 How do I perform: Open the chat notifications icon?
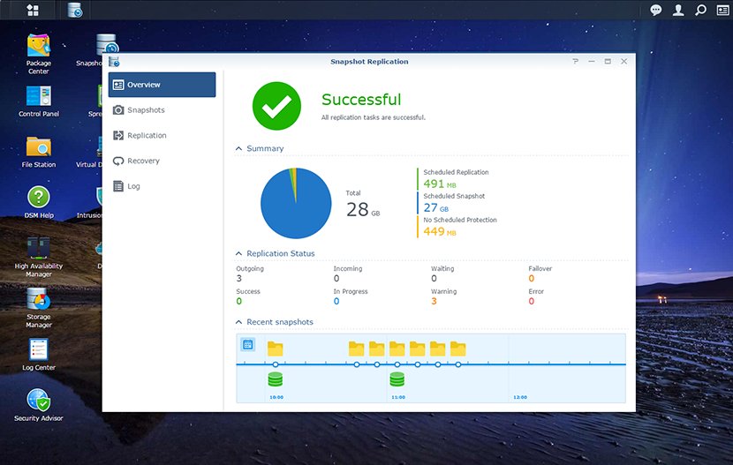tap(656, 10)
